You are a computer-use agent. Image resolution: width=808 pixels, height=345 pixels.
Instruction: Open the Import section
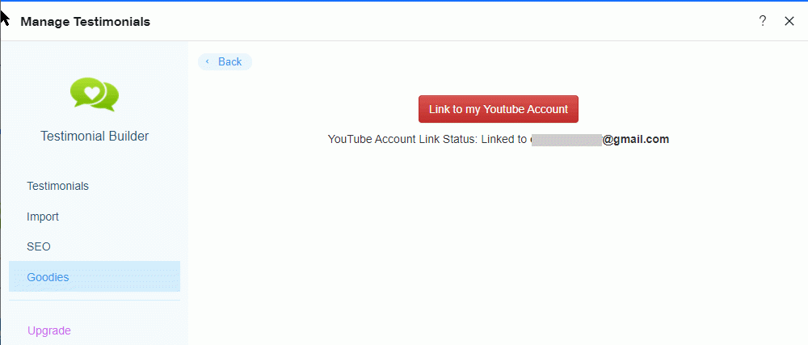point(43,217)
